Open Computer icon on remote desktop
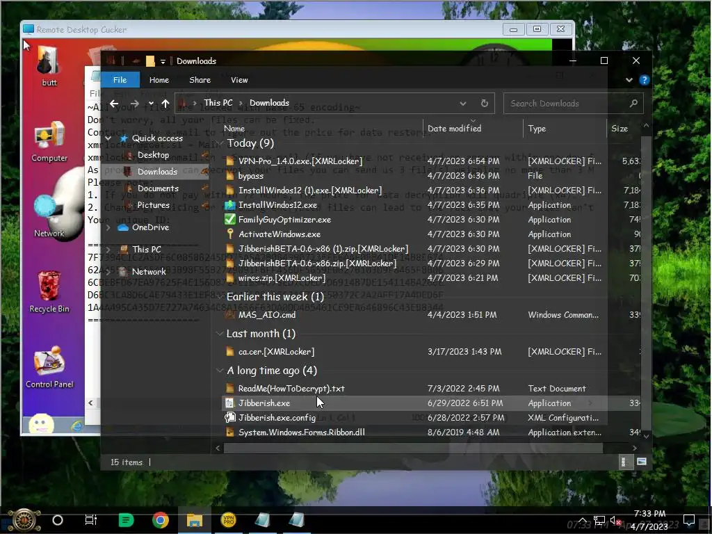This screenshot has width=712, height=534. tap(49, 142)
